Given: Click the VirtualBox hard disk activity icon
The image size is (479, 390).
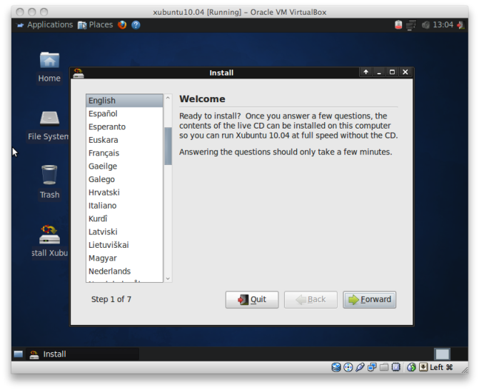Looking at the screenshot, I should pyautogui.click(x=336, y=367).
